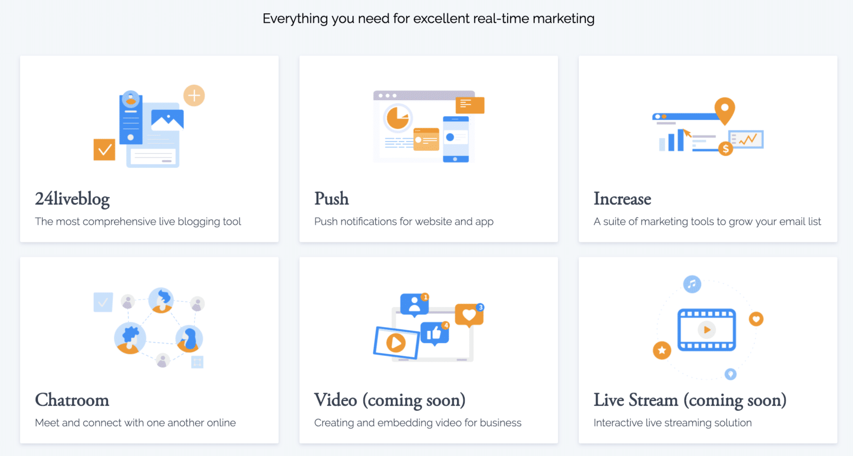Click the orange plus circle icon
The image size is (853, 456).
(x=194, y=96)
